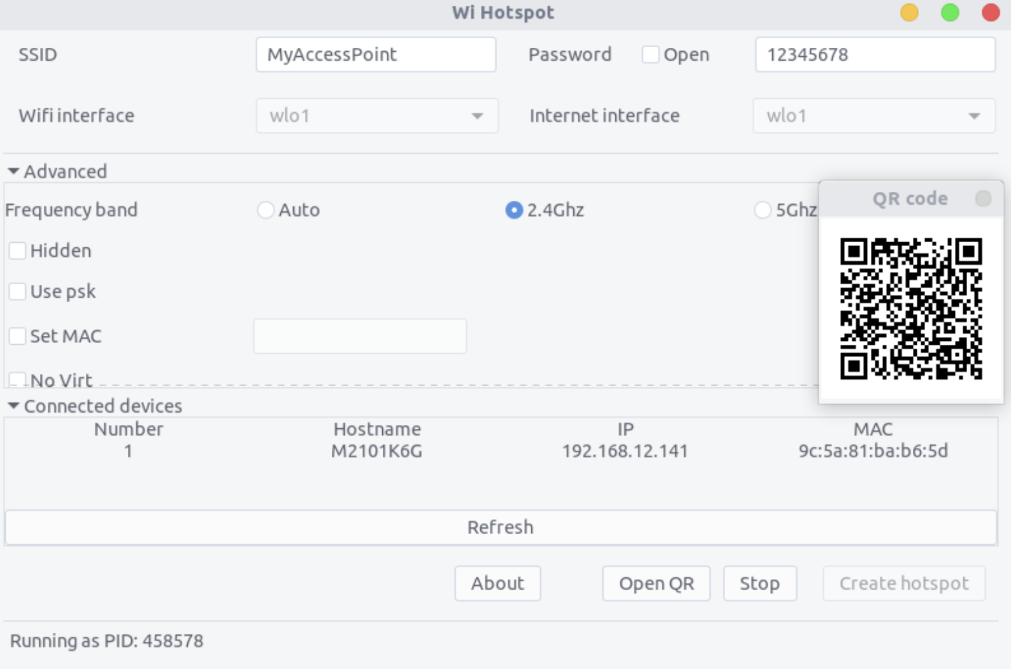Click the Number column header
Image resolution: width=1011 pixels, height=669 pixels.
tap(128, 429)
